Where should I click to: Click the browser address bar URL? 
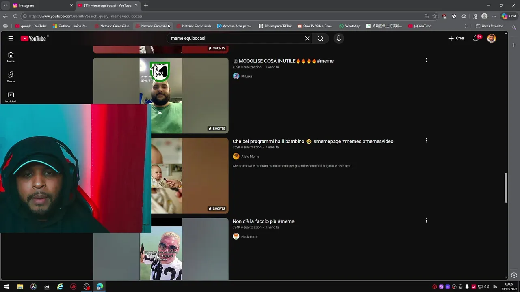[86, 16]
